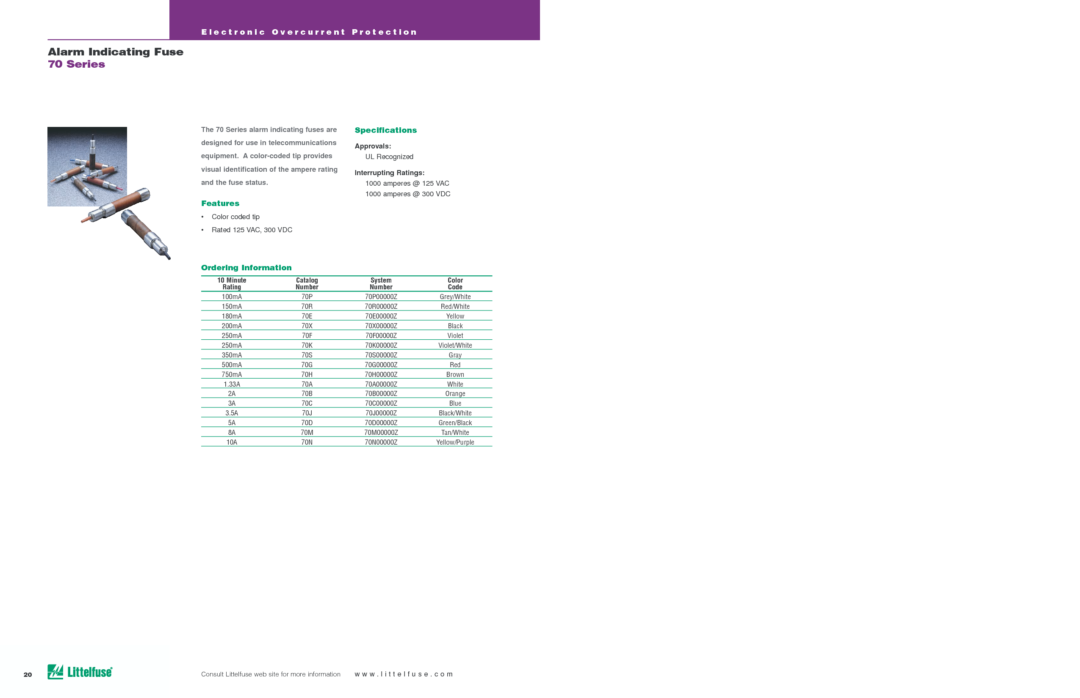Click the System Number column header
This screenshot has height=698, width=1080.
point(381,284)
